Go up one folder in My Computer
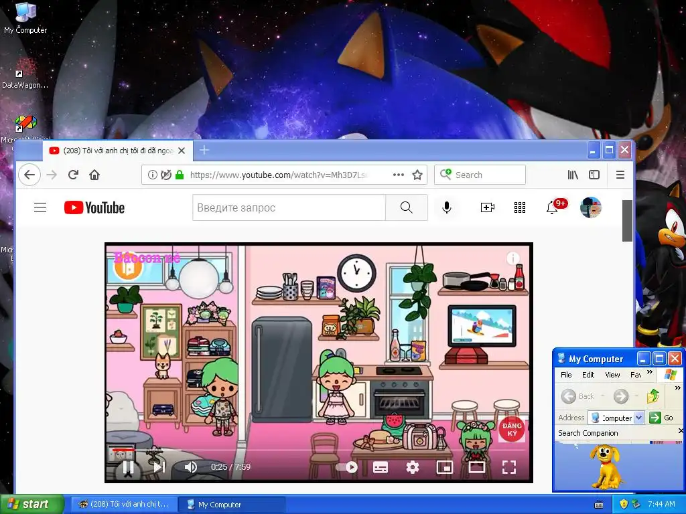686x514 pixels. click(x=653, y=396)
